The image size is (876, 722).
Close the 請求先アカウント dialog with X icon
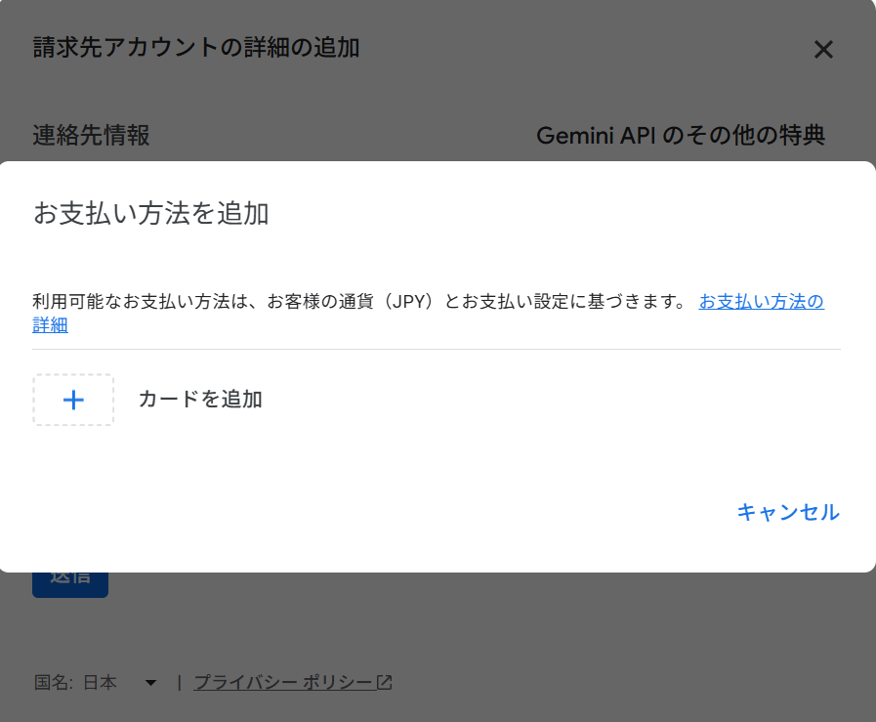[823, 50]
